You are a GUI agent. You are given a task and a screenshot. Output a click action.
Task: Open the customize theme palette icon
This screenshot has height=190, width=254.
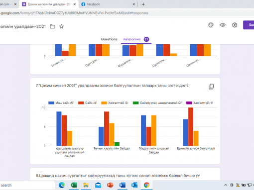tap(211, 25)
